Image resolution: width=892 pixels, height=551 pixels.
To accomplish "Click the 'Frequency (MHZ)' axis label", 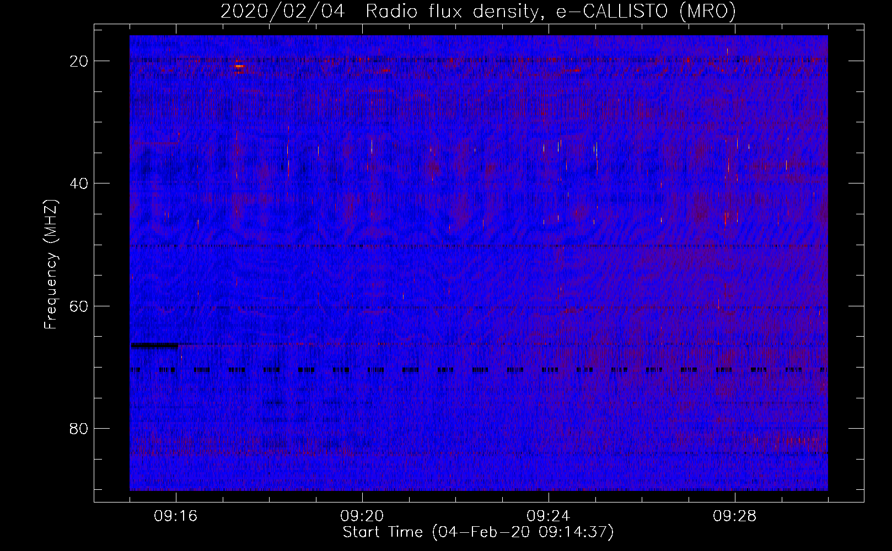I will tap(50, 264).
